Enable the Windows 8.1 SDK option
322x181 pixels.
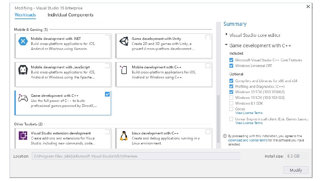tap(231, 103)
